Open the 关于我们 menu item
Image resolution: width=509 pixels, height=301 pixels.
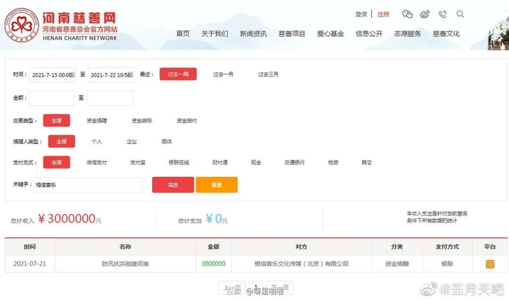click(x=214, y=34)
